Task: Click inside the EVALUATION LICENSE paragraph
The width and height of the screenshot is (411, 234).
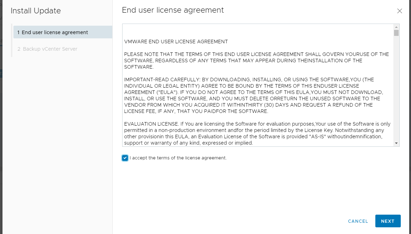Action: click(x=257, y=133)
